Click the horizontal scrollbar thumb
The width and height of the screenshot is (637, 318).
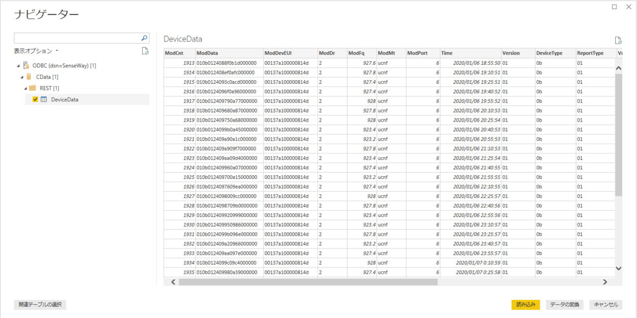tap(308, 282)
